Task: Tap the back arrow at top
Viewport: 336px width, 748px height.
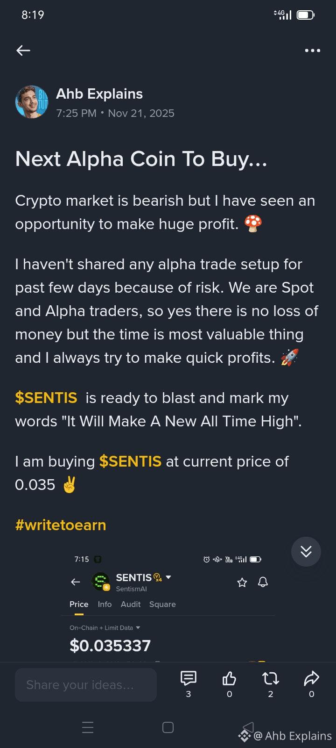Action: click(23, 50)
